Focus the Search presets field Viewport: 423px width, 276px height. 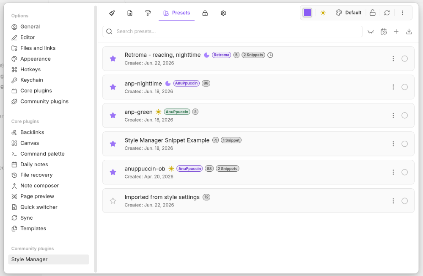[232, 32]
